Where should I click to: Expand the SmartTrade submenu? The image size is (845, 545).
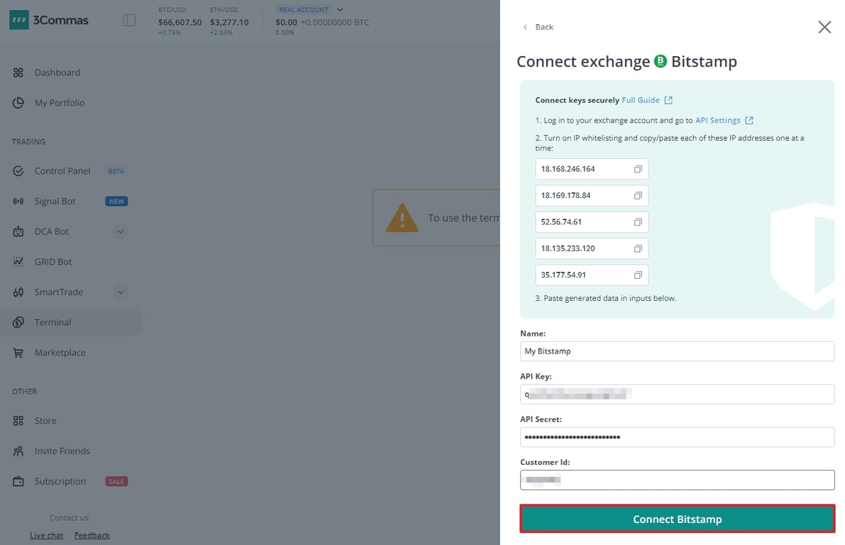(x=120, y=292)
